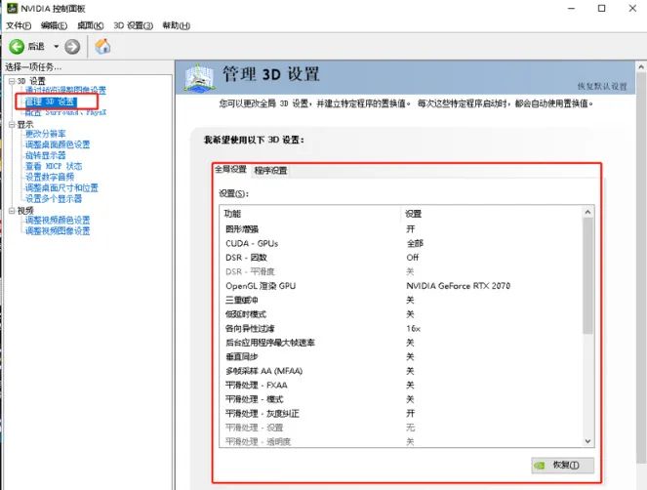Click the grey forward arrow icon
The width and height of the screenshot is (647, 490).
pos(73,46)
